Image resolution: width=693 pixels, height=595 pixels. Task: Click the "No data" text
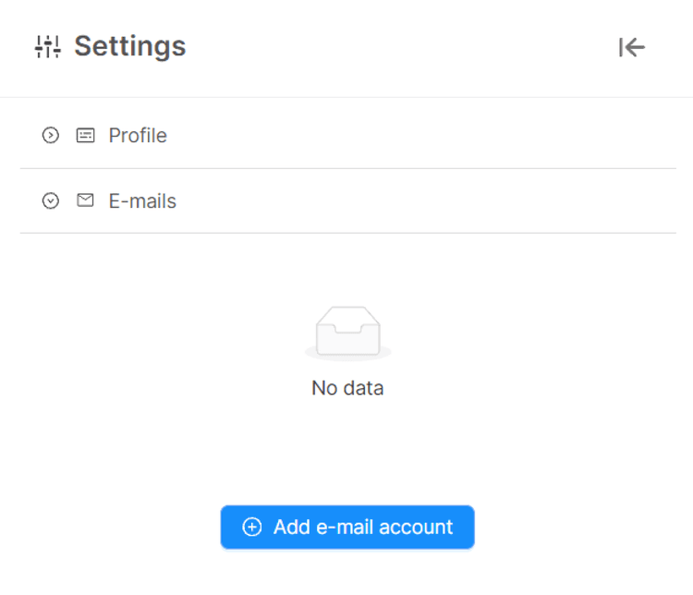pyautogui.click(x=347, y=388)
